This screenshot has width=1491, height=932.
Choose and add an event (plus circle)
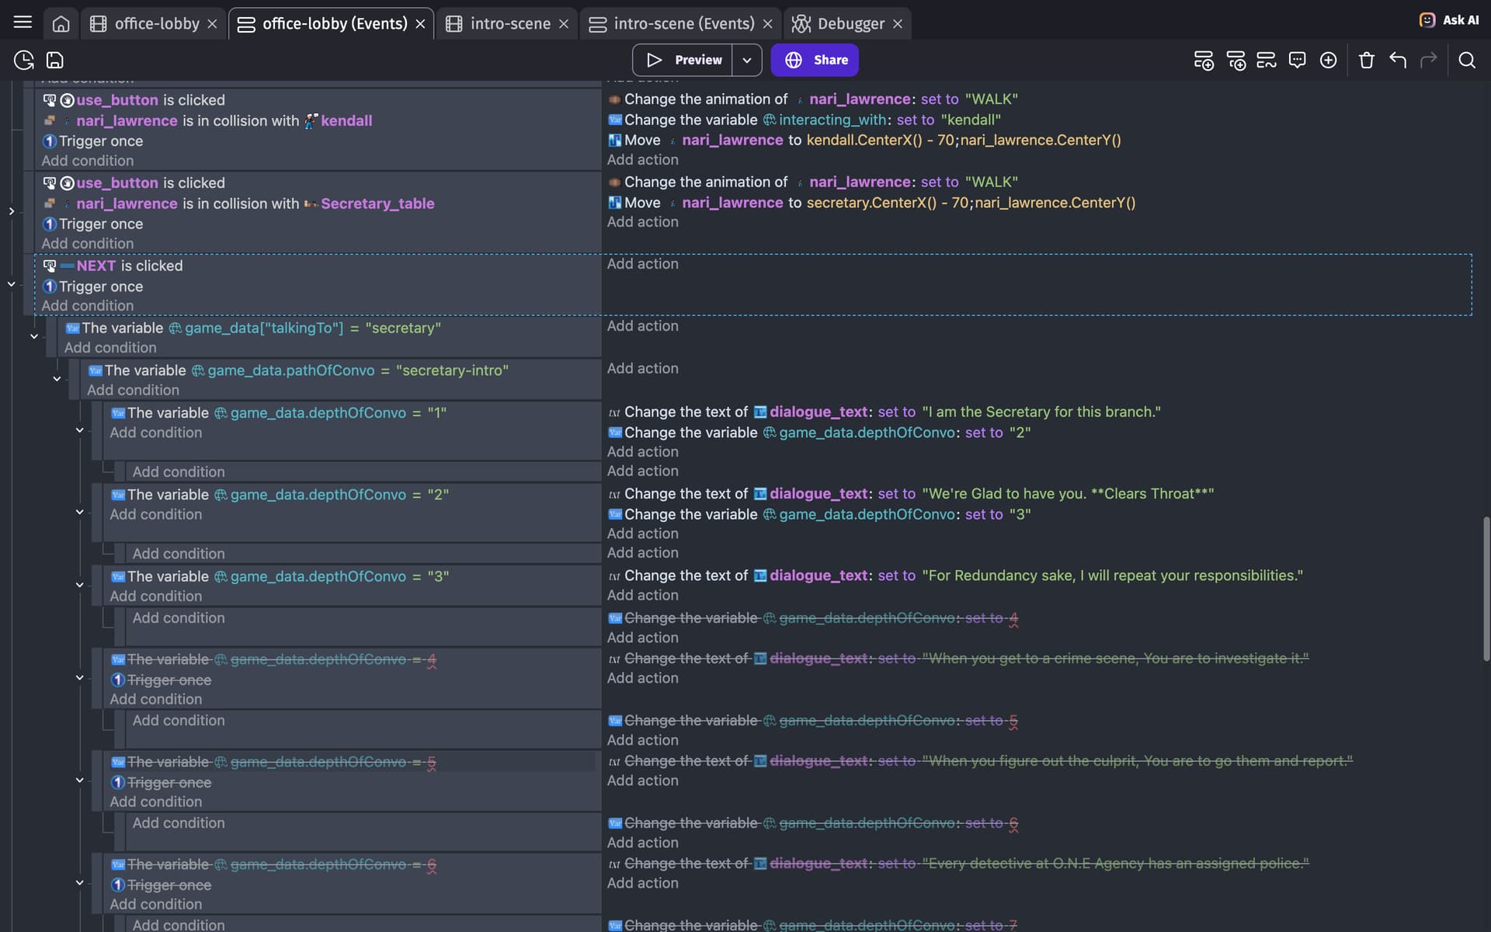1328,60
